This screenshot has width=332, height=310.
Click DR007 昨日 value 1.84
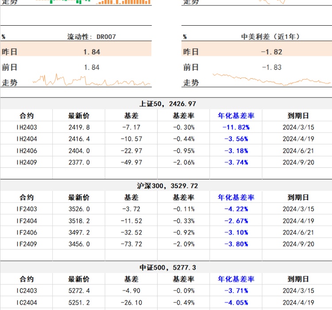pos(92,52)
